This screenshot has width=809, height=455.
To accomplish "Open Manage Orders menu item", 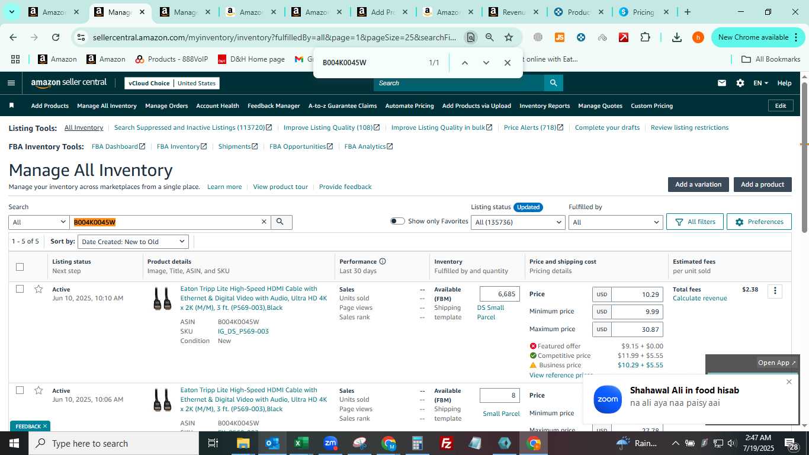I will click(166, 105).
